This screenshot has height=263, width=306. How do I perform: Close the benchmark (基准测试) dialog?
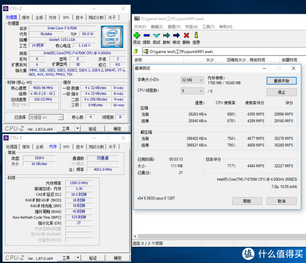tap(293, 68)
